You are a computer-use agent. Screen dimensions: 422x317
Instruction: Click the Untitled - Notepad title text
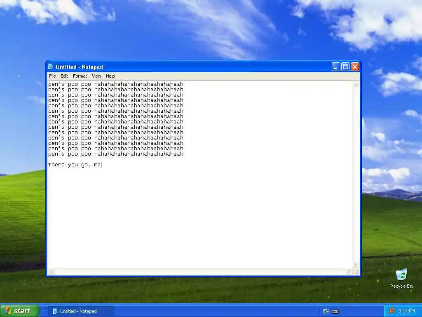[79, 67]
